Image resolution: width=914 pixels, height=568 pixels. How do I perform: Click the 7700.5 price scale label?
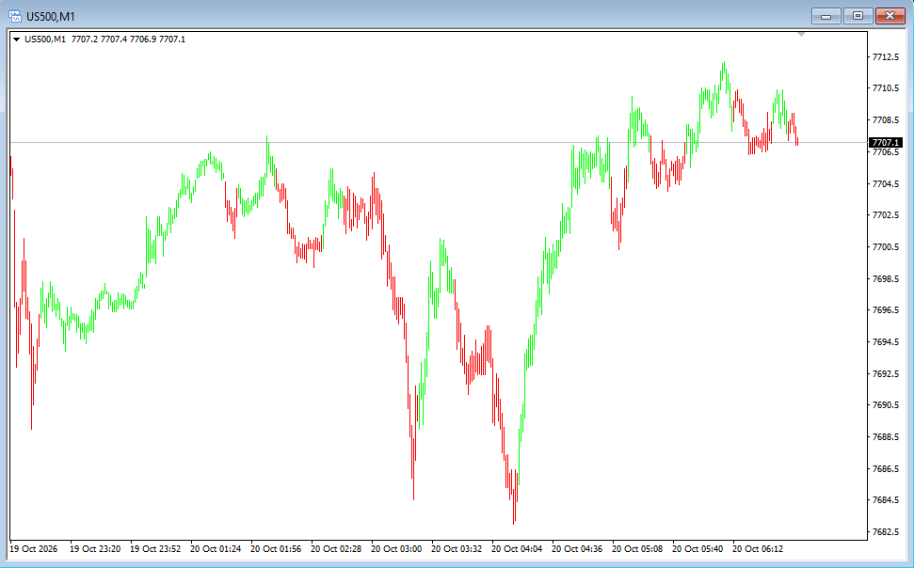[x=886, y=246]
